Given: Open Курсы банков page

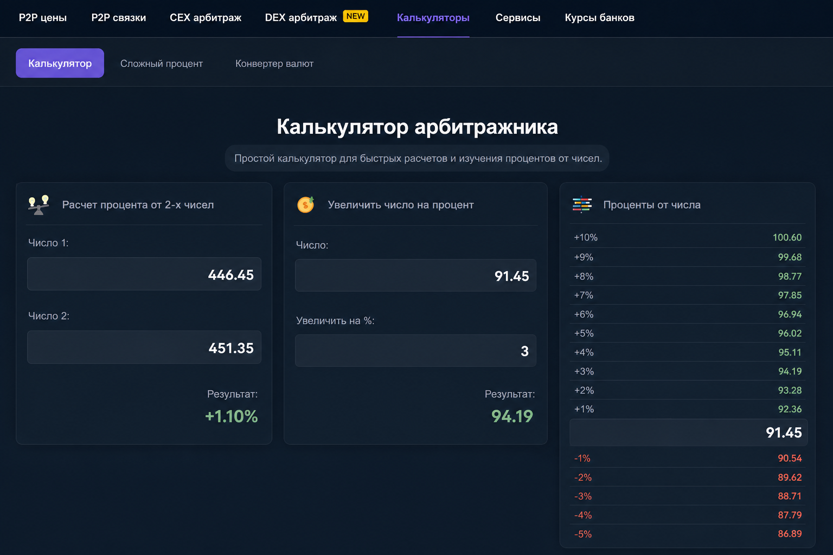Looking at the screenshot, I should (600, 17).
